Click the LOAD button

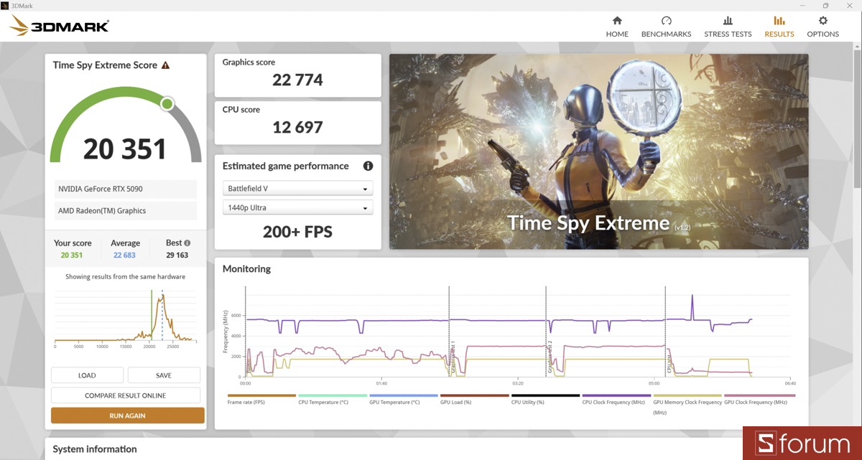coord(87,375)
